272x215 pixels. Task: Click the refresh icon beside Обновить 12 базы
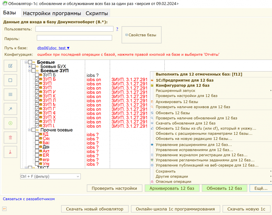pyautogui.click(x=152, y=113)
